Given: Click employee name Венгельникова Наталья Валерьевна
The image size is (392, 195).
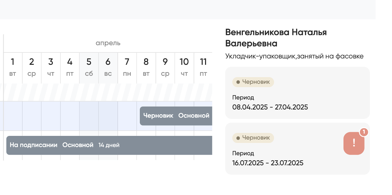Looking at the screenshot, I should pos(276,38).
